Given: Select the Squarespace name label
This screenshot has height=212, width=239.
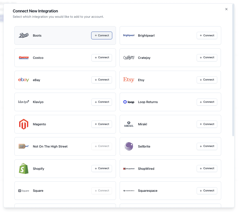Looking at the screenshot, I should click(148, 191).
